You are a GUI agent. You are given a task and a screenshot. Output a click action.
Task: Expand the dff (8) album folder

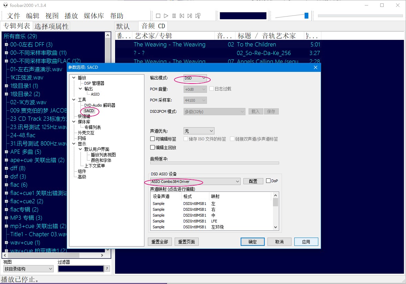[6, 168]
